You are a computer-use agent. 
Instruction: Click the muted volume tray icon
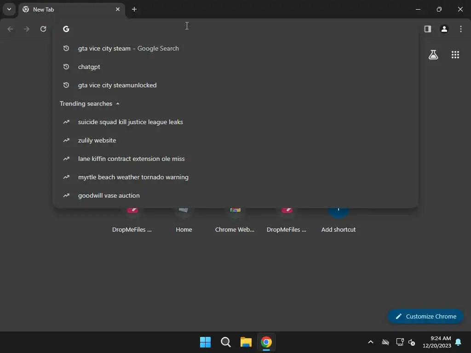(412, 342)
